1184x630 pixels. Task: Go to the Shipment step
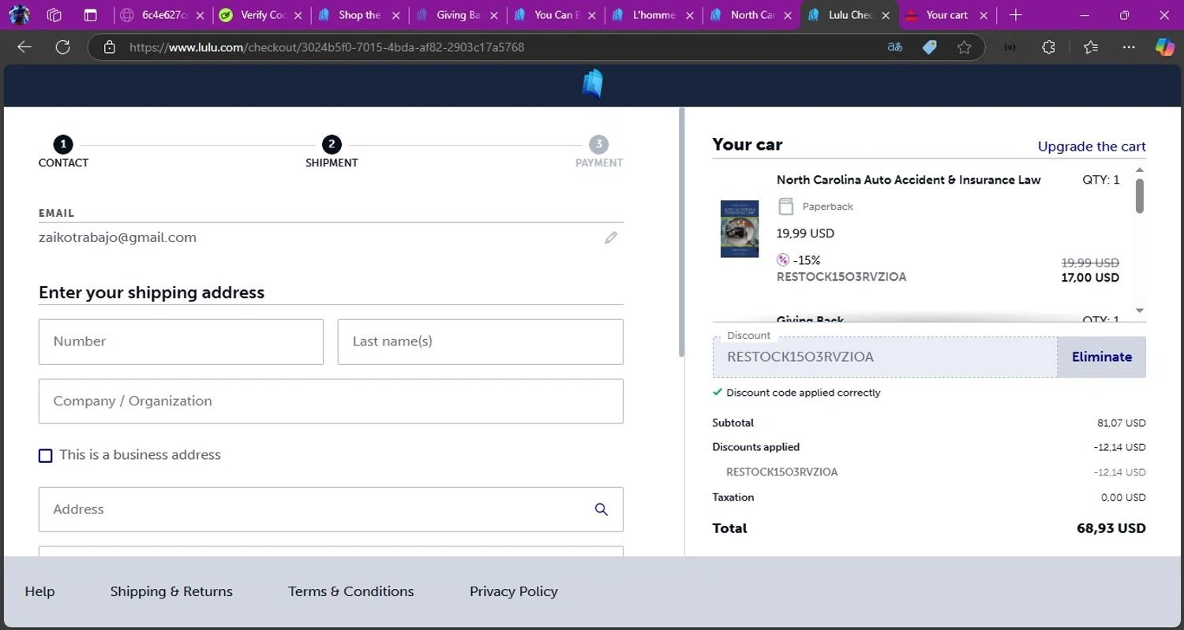[x=332, y=152]
